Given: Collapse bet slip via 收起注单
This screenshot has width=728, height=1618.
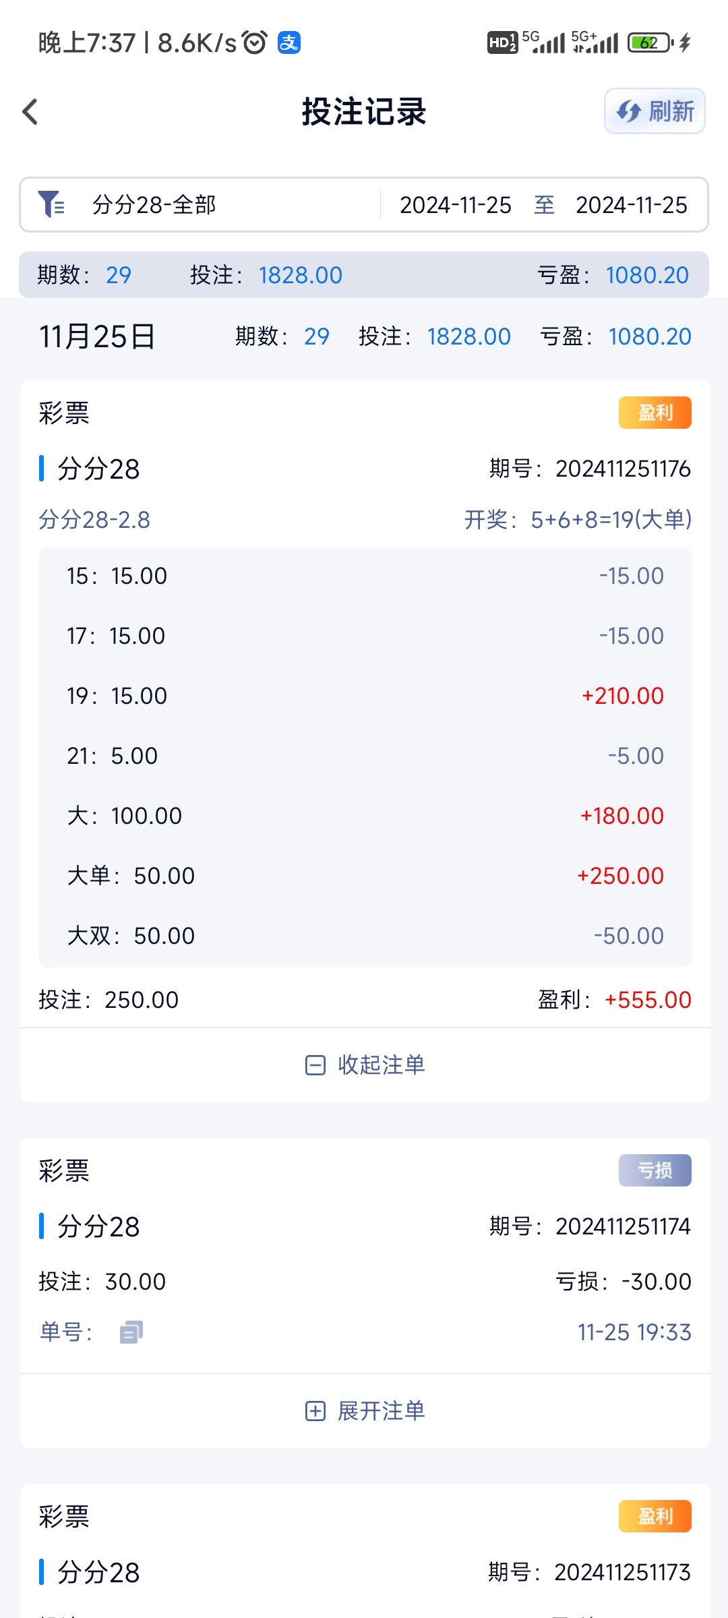Looking at the screenshot, I should [x=381, y=1065].
